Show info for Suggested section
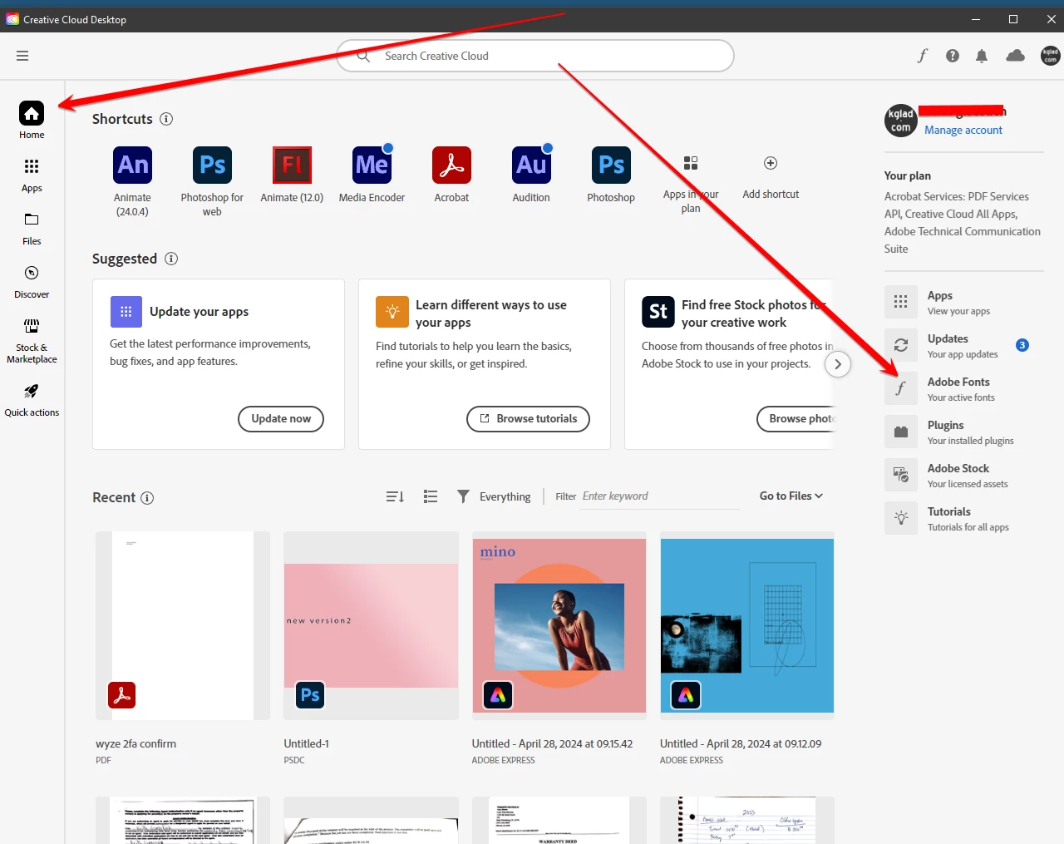1064x844 pixels. click(x=171, y=259)
